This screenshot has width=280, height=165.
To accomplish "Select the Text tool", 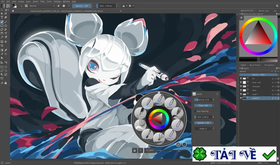I will pos(2,17).
